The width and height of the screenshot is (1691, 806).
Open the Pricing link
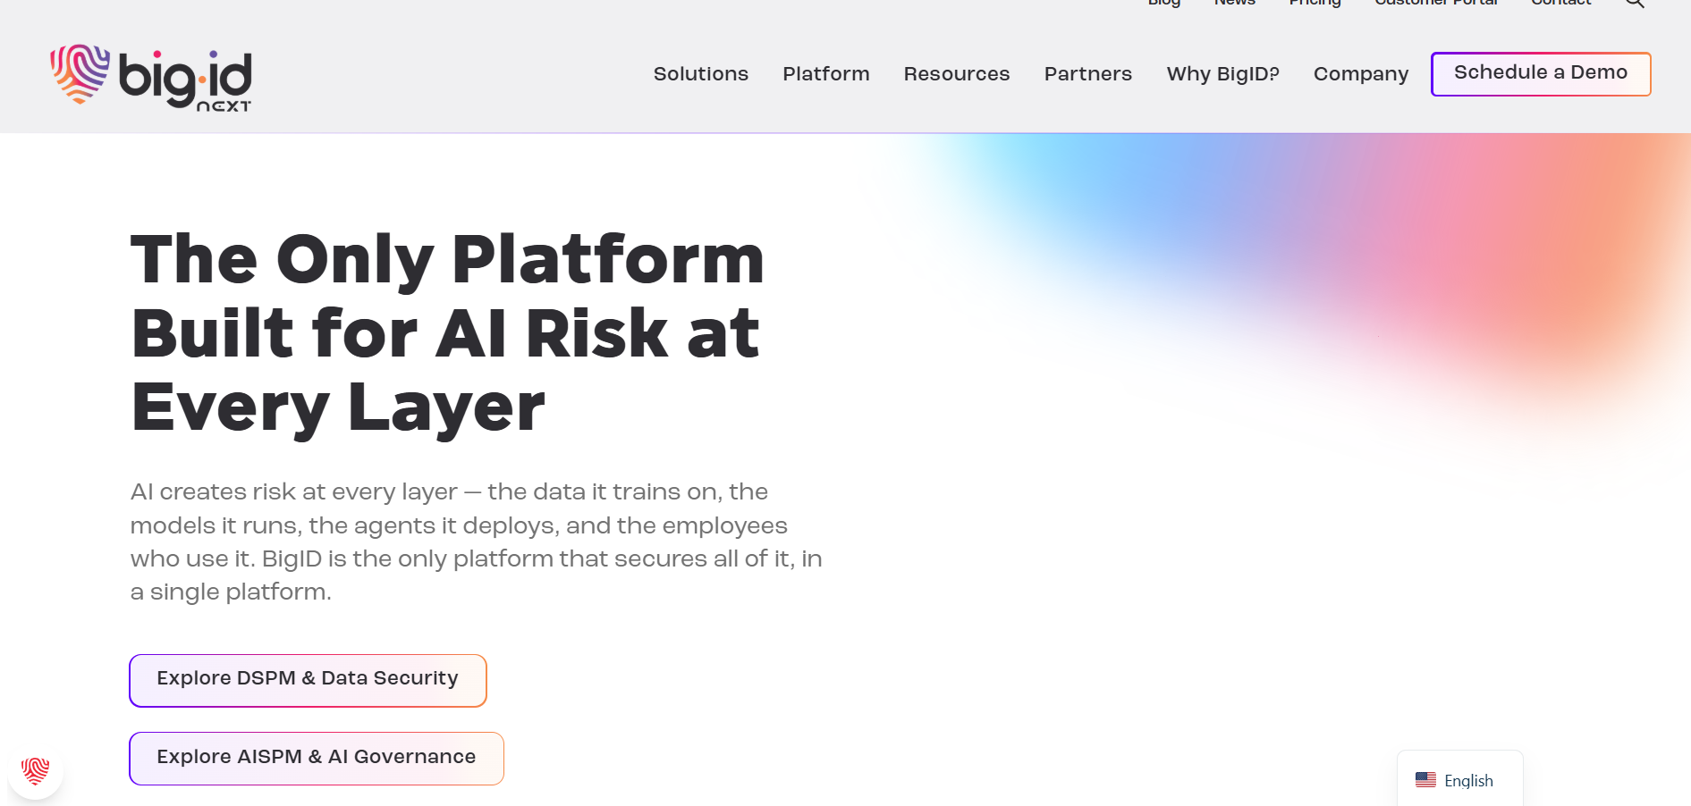pos(1315,3)
